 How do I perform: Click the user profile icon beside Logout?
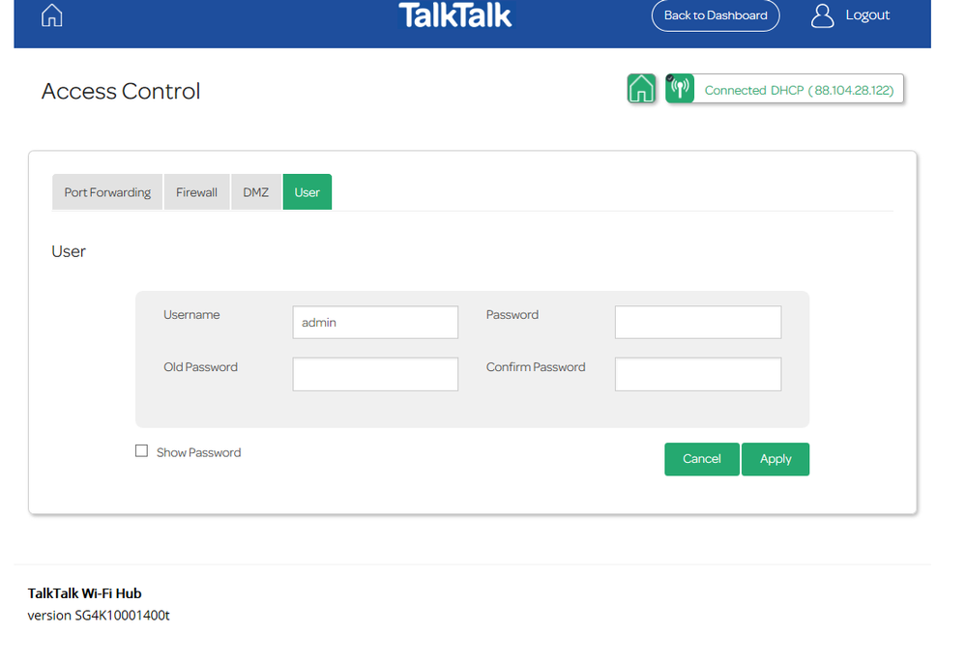(822, 15)
